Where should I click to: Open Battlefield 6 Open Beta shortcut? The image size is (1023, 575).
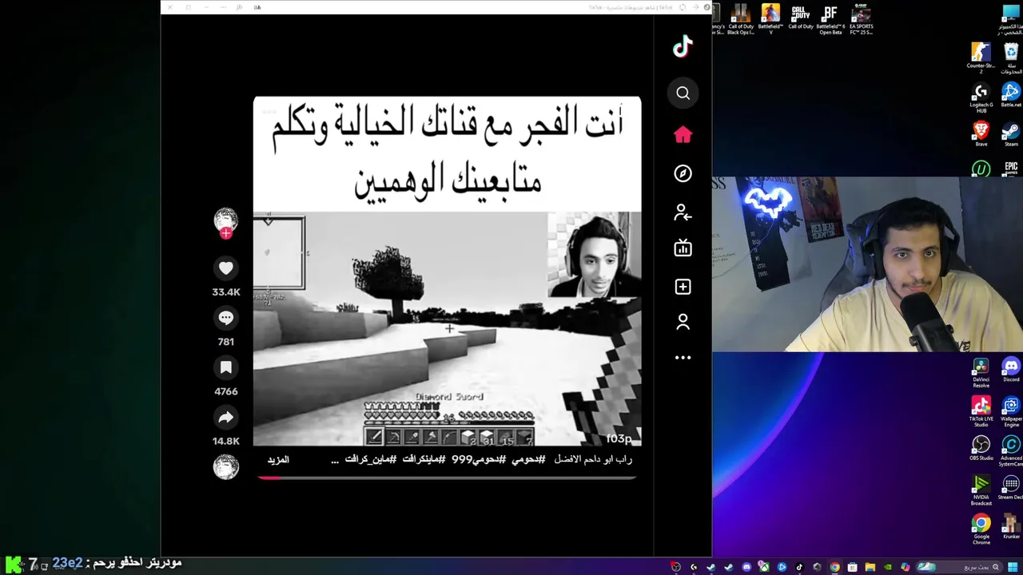[830, 19]
